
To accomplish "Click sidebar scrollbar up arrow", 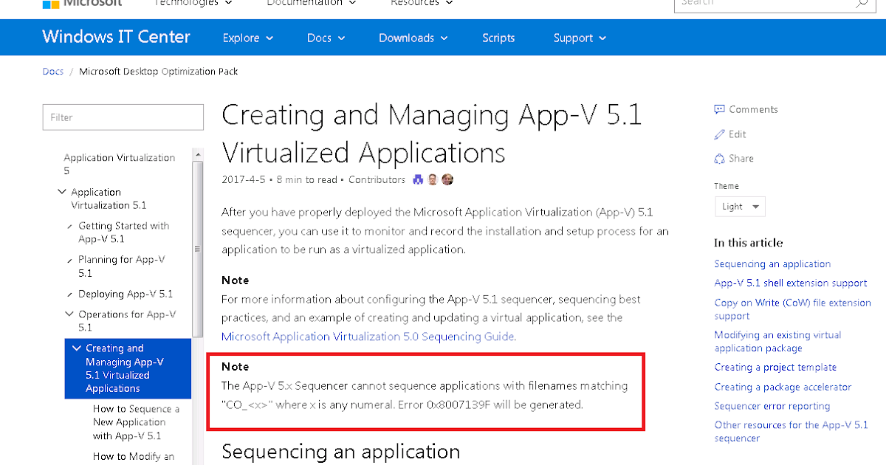I will click(x=197, y=154).
